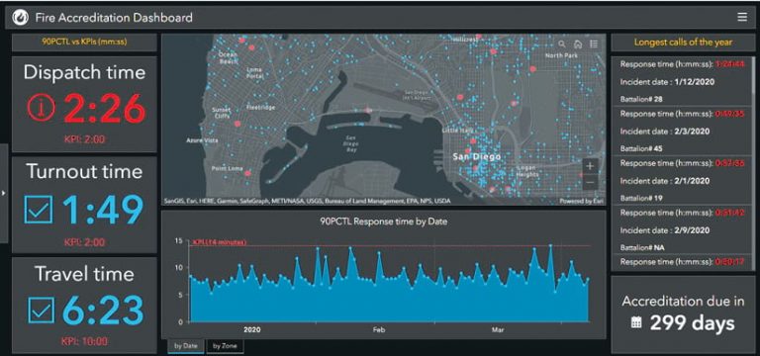The width and height of the screenshot is (760, 356).
Task: Zoom in on the map
Action: click(590, 166)
